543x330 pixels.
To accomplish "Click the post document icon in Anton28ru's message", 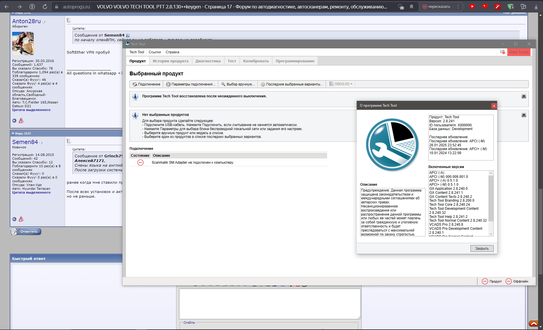I will coord(69,20).
